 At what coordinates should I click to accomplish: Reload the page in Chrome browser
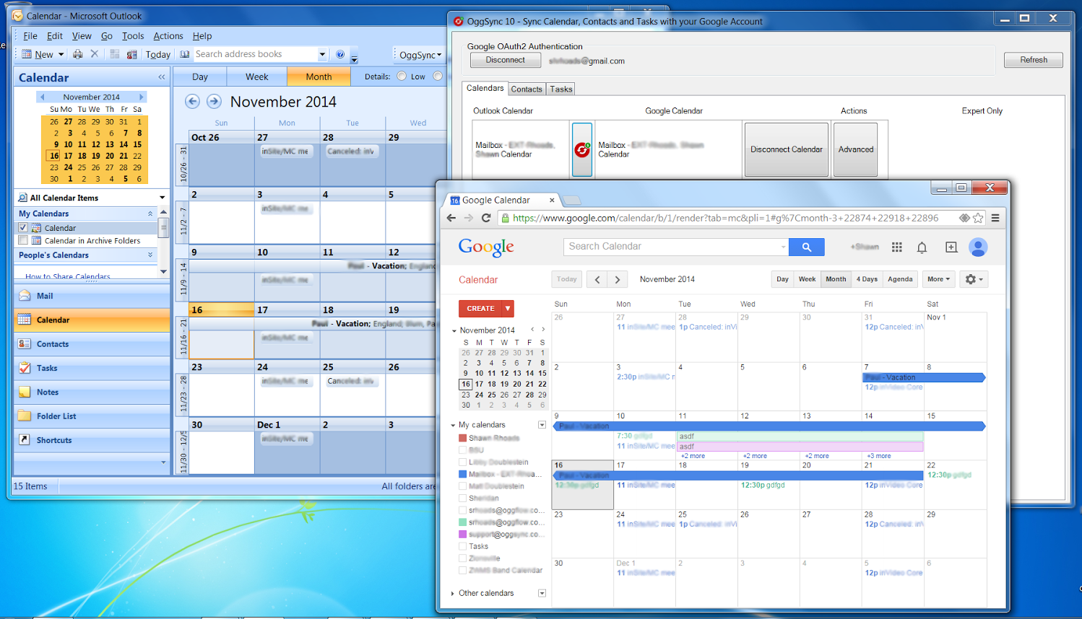coord(486,218)
